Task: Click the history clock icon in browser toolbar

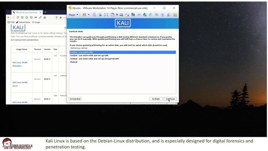Action: click(27, 17)
